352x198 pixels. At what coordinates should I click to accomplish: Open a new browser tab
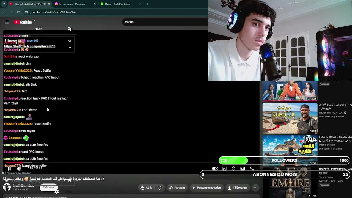pos(147,4)
